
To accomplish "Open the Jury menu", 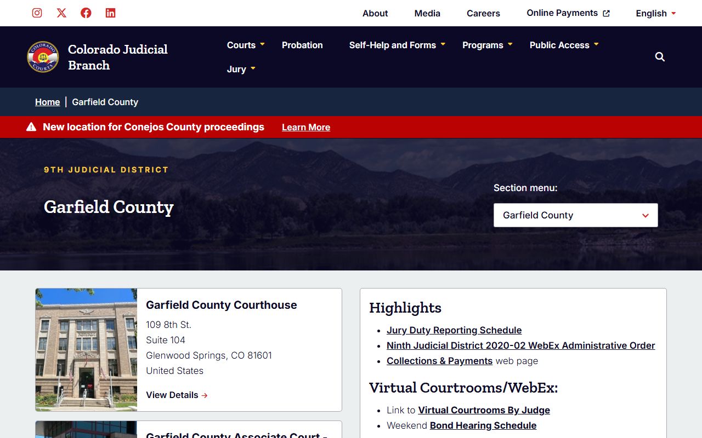I will [x=241, y=69].
